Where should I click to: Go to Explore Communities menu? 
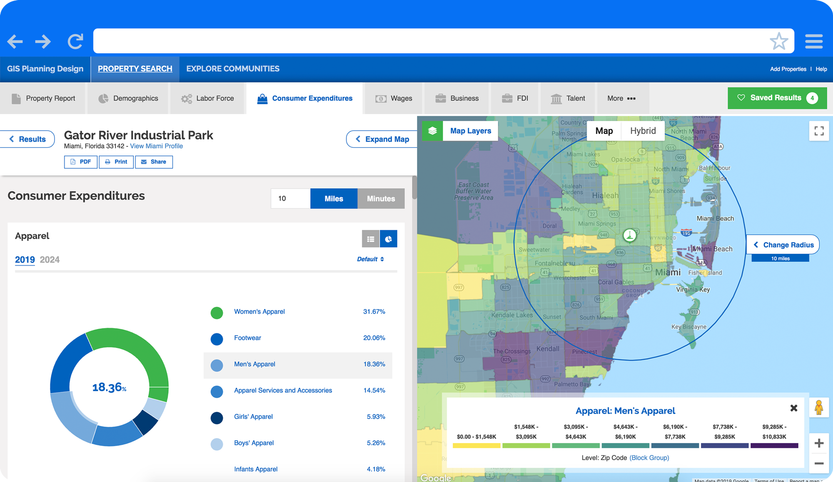click(x=233, y=69)
